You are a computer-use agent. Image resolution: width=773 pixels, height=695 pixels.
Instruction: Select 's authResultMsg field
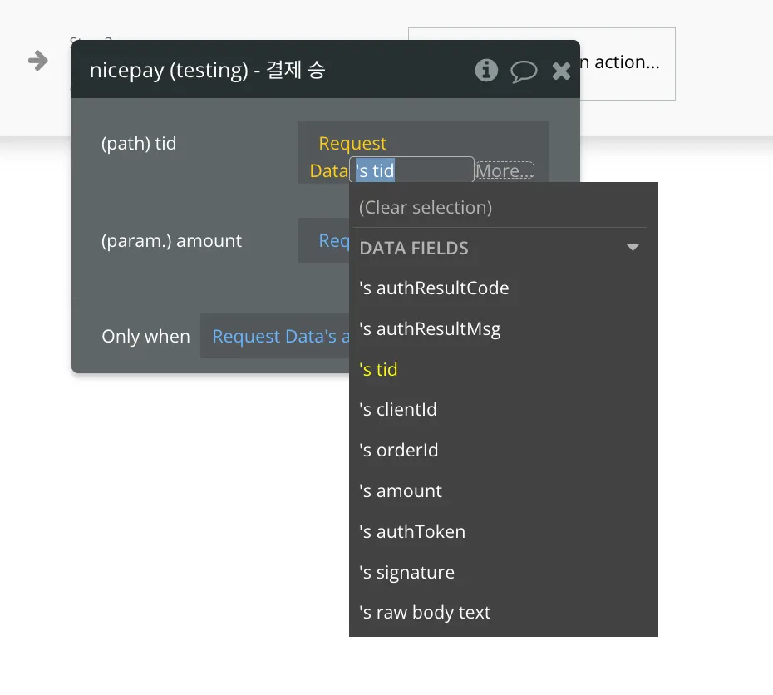click(x=430, y=328)
